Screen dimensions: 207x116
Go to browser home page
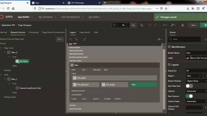coord(13,9)
